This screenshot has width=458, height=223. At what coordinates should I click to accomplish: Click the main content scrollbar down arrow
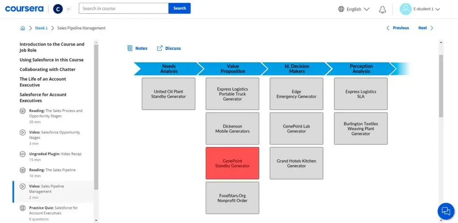441,220
